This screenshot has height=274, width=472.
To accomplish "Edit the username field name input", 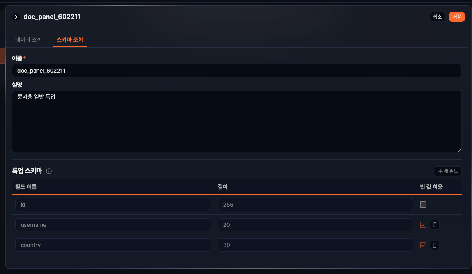I will coord(113,225).
